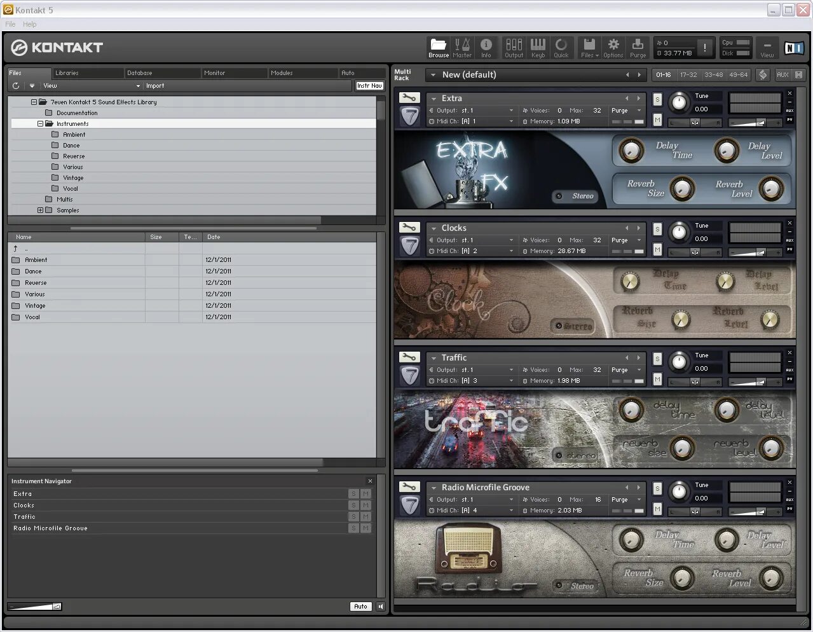Open Midi Ch dropdown of Traffic instrument
The height and width of the screenshot is (632, 813).
(x=511, y=381)
